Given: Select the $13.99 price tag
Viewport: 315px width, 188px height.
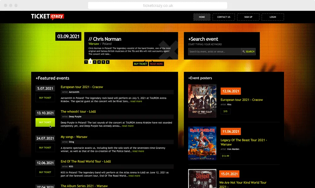Looking at the screenshot, I should [x=226, y=156].
